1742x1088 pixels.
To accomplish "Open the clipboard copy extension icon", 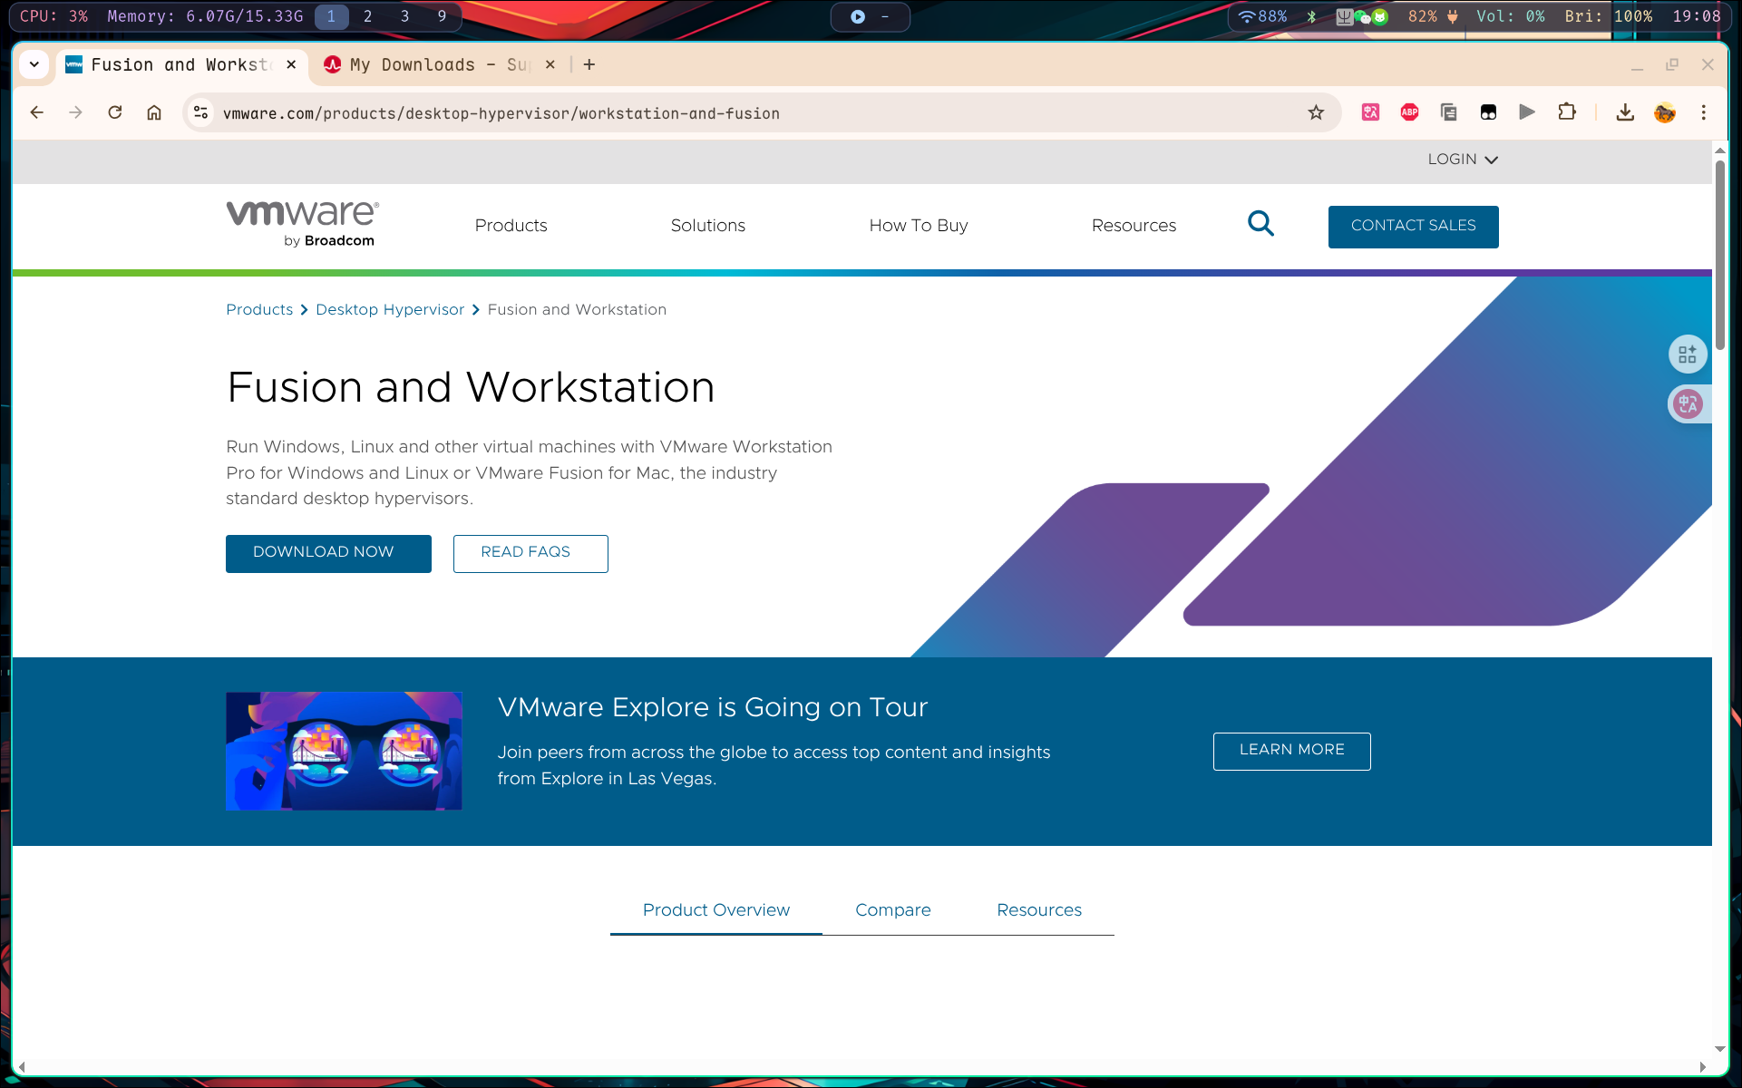I will (x=1448, y=112).
